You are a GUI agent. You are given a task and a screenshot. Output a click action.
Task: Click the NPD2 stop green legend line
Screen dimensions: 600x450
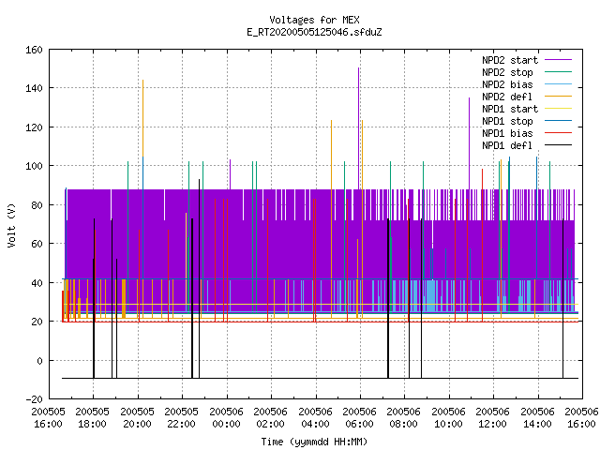pos(558,71)
